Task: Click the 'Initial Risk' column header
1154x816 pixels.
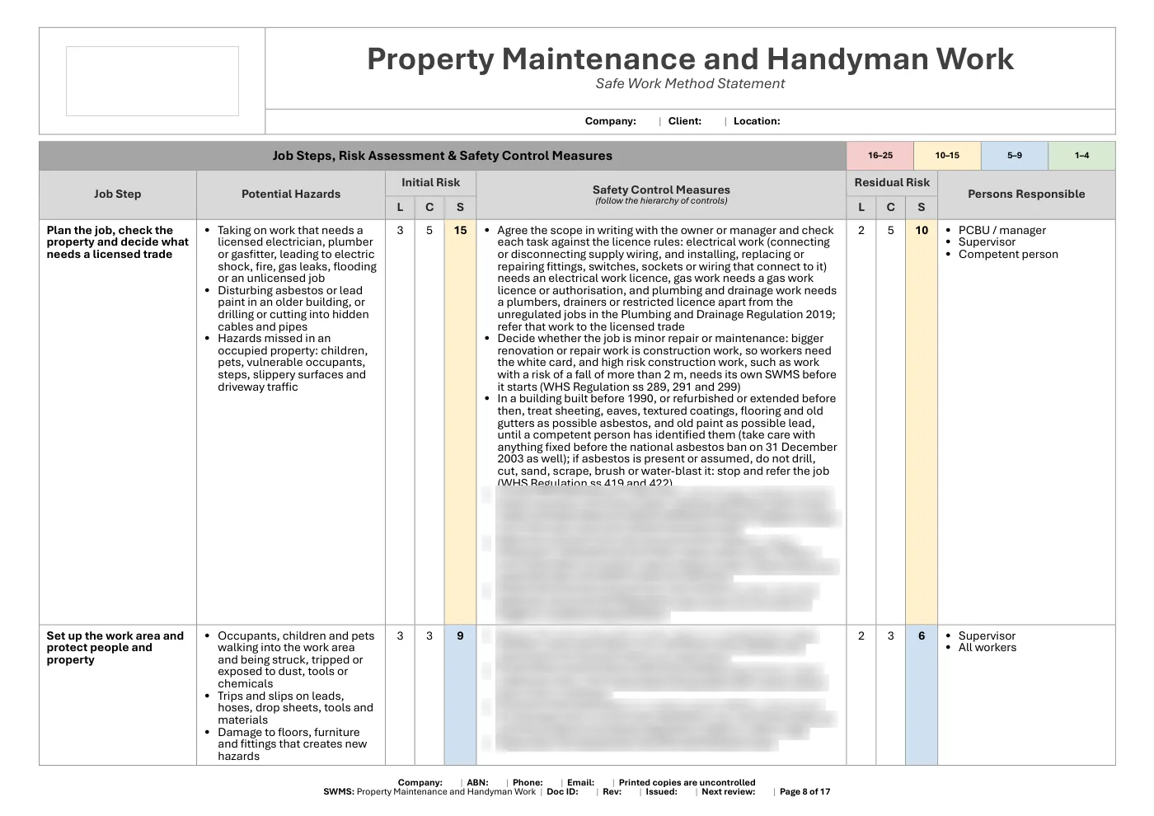Action: tap(430, 183)
